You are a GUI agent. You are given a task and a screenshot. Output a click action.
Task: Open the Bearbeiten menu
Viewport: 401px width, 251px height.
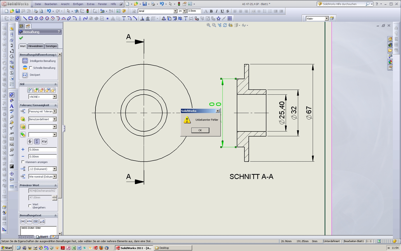[x=51, y=4]
